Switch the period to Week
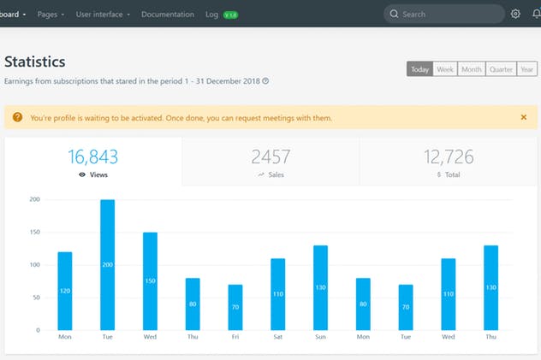541x360 pixels. (x=445, y=69)
